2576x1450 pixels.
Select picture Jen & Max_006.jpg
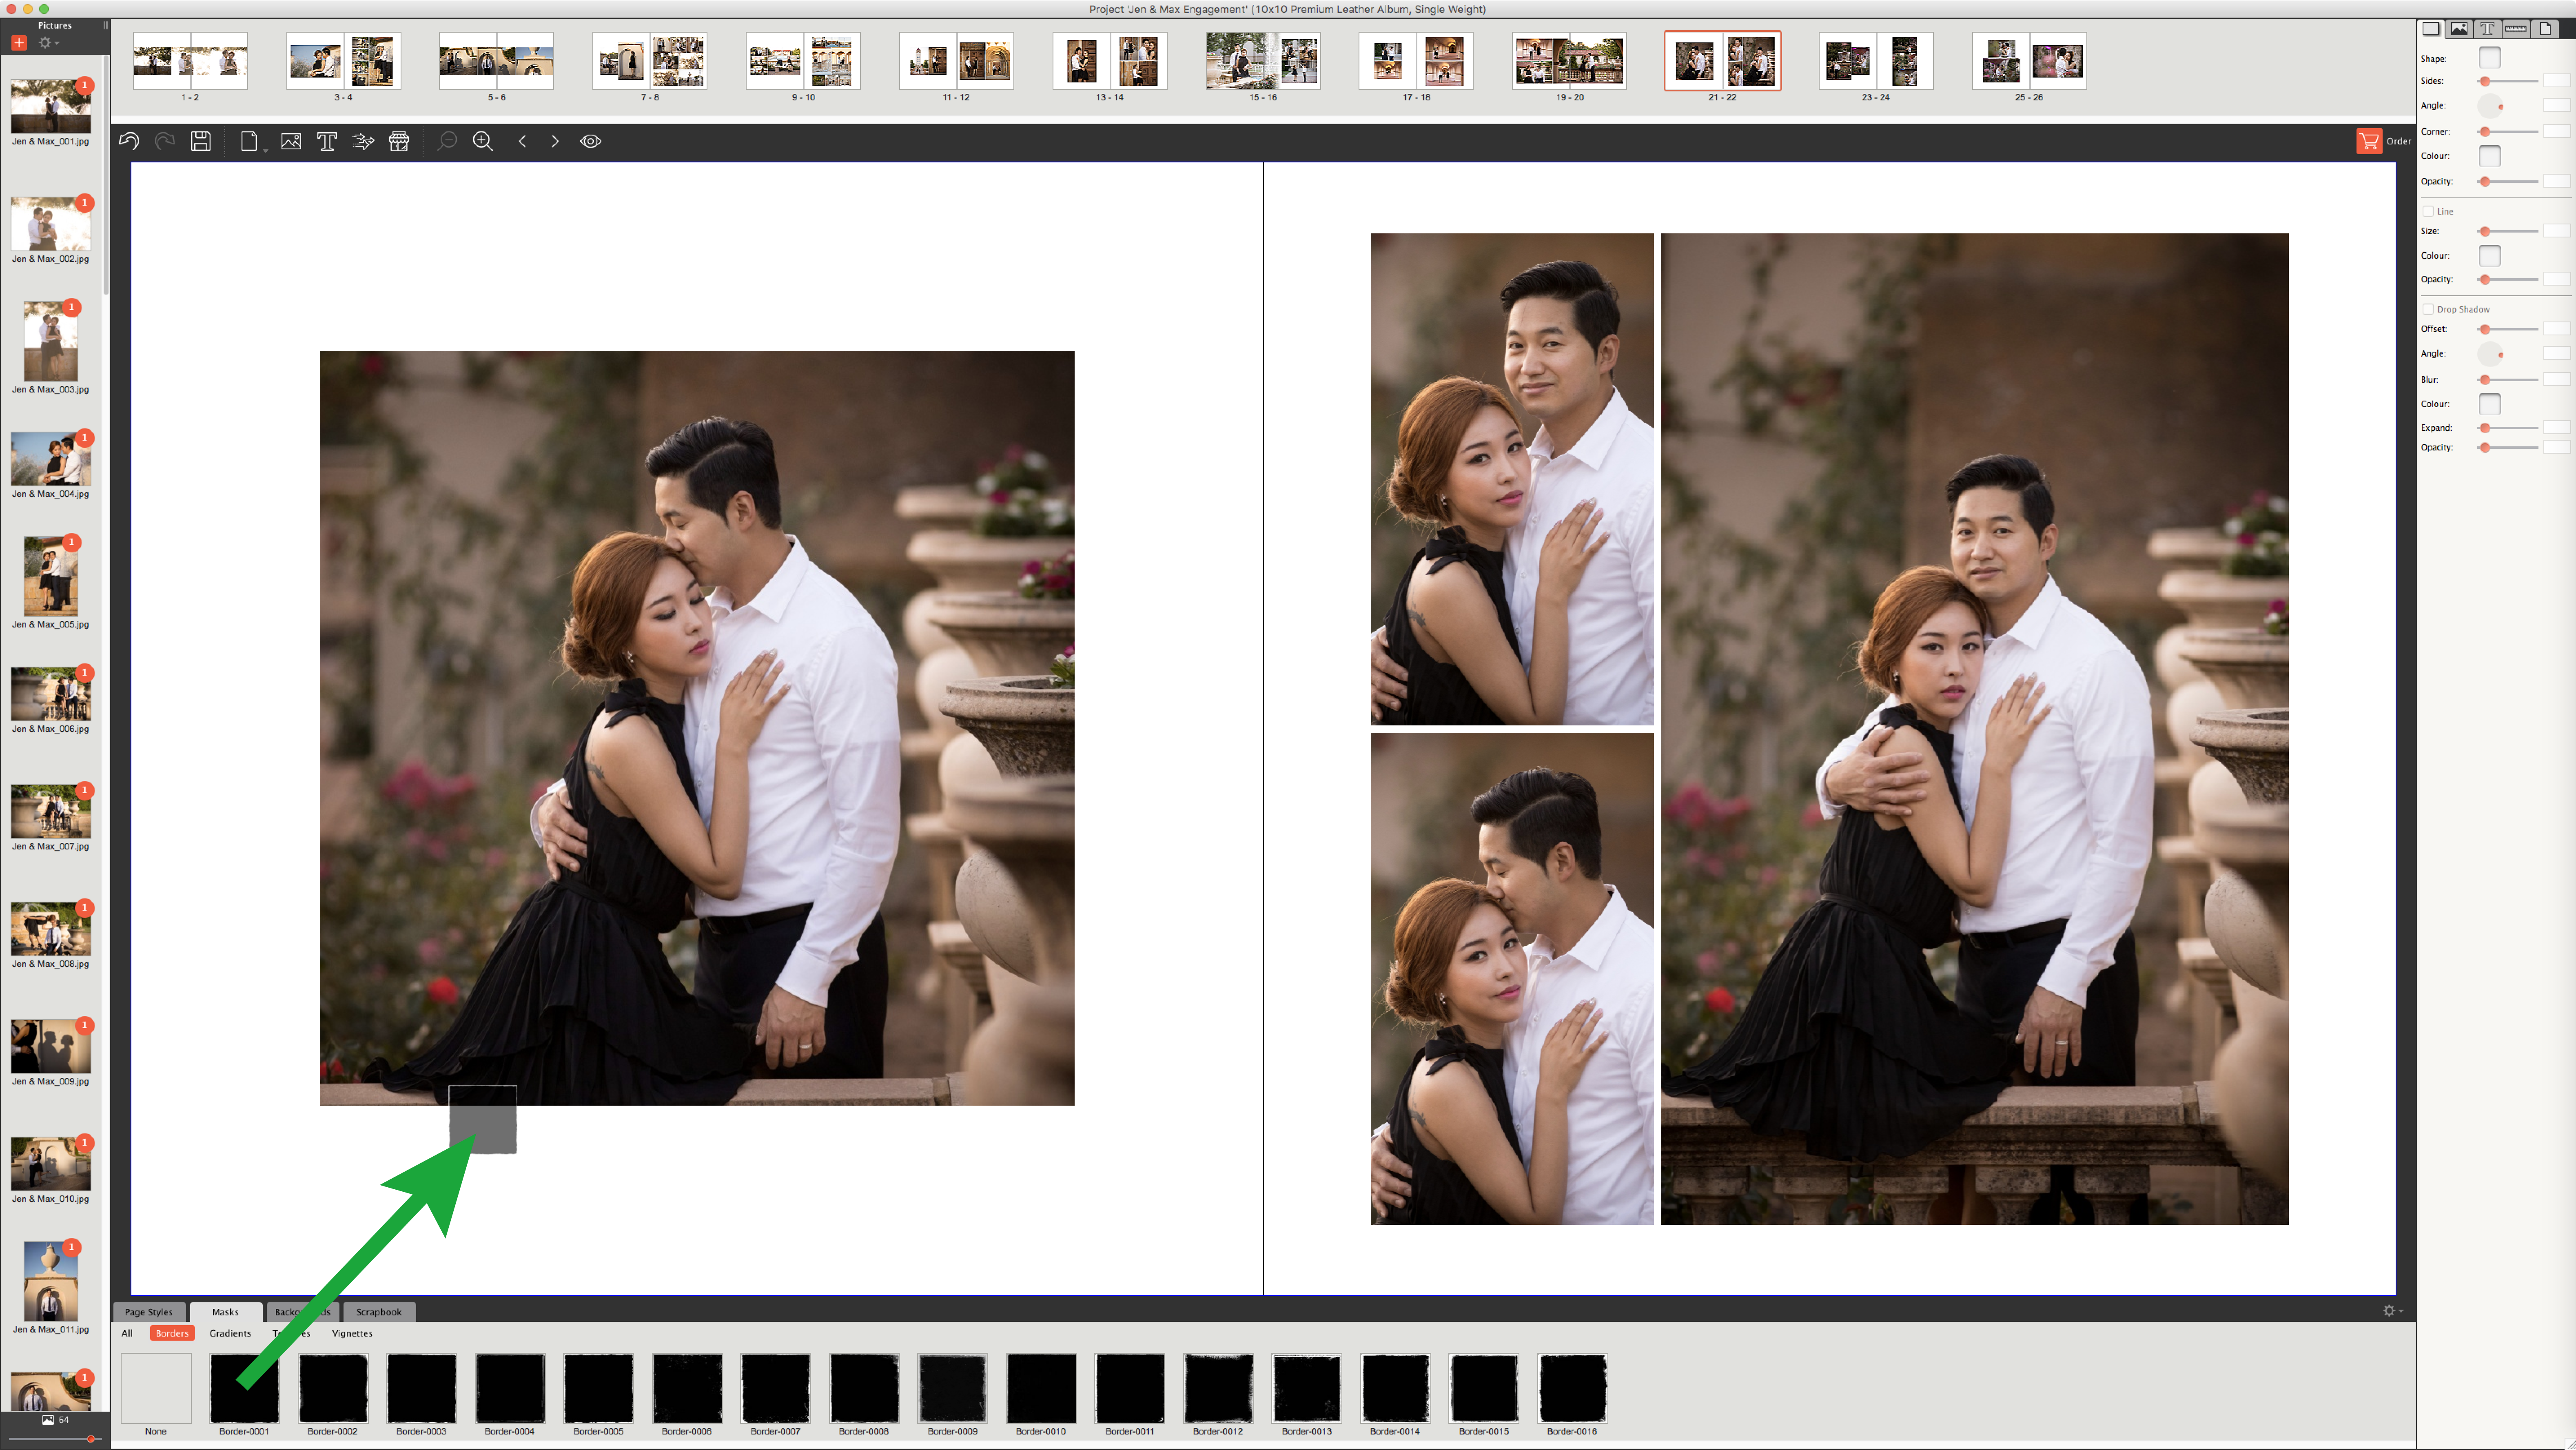[x=50, y=694]
